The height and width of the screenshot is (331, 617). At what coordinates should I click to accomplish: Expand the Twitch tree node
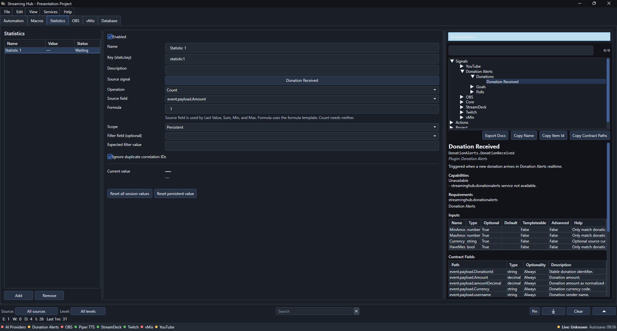462,112
